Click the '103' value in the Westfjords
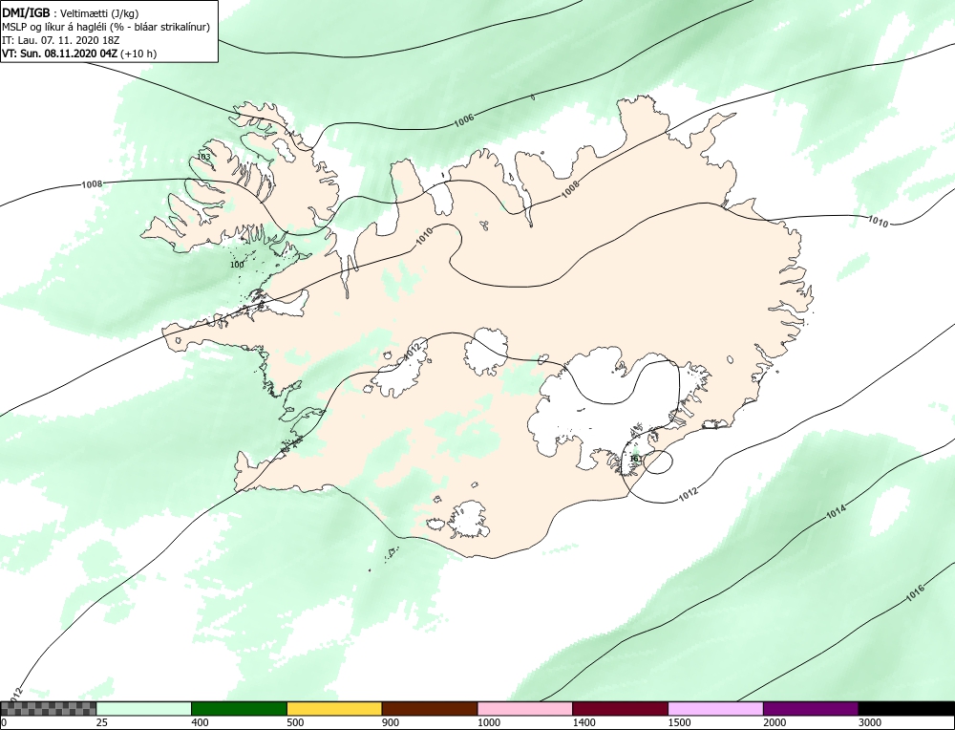 [x=203, y=157]
